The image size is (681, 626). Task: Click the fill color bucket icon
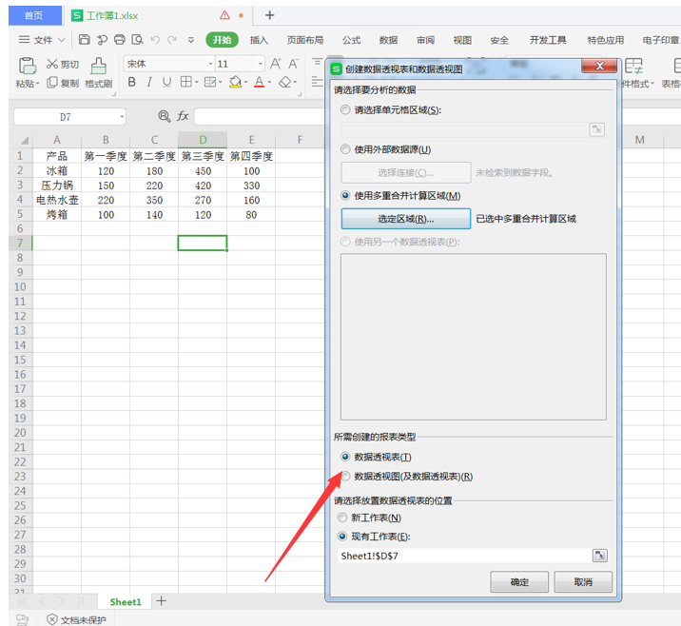pyautogui.click(x=235, y=82)
